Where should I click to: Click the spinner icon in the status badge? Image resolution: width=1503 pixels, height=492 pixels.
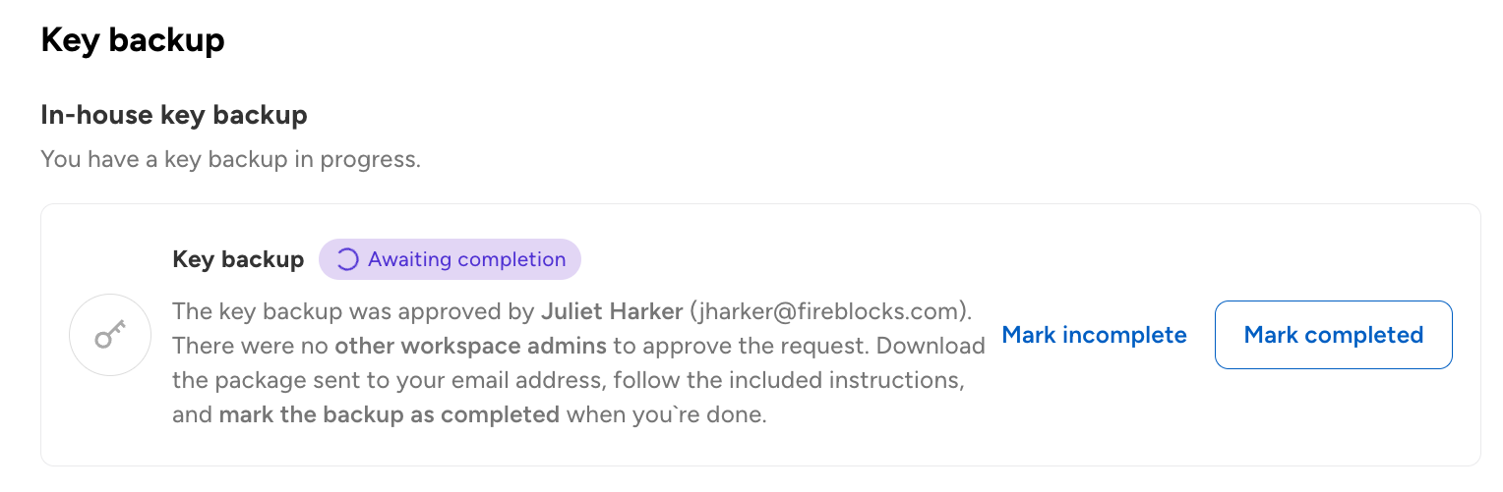[x=347, y=260]
